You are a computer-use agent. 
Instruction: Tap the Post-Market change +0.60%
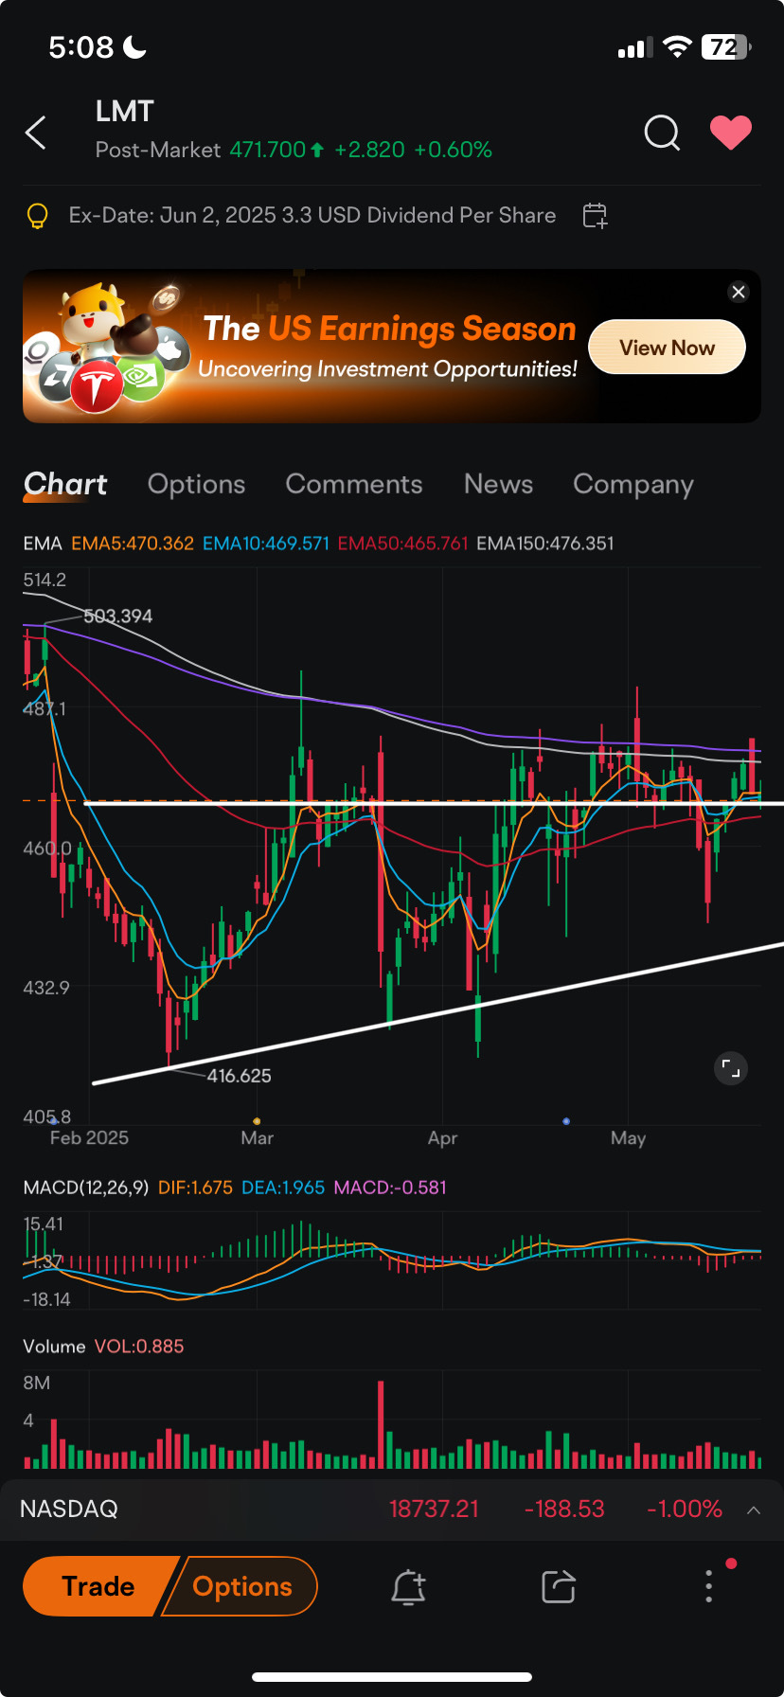(x=454, y=150)
